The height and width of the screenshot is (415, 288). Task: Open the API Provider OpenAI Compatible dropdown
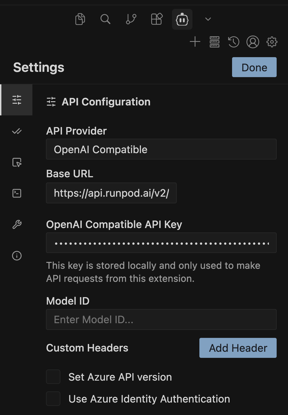click(x=161, y=149)
